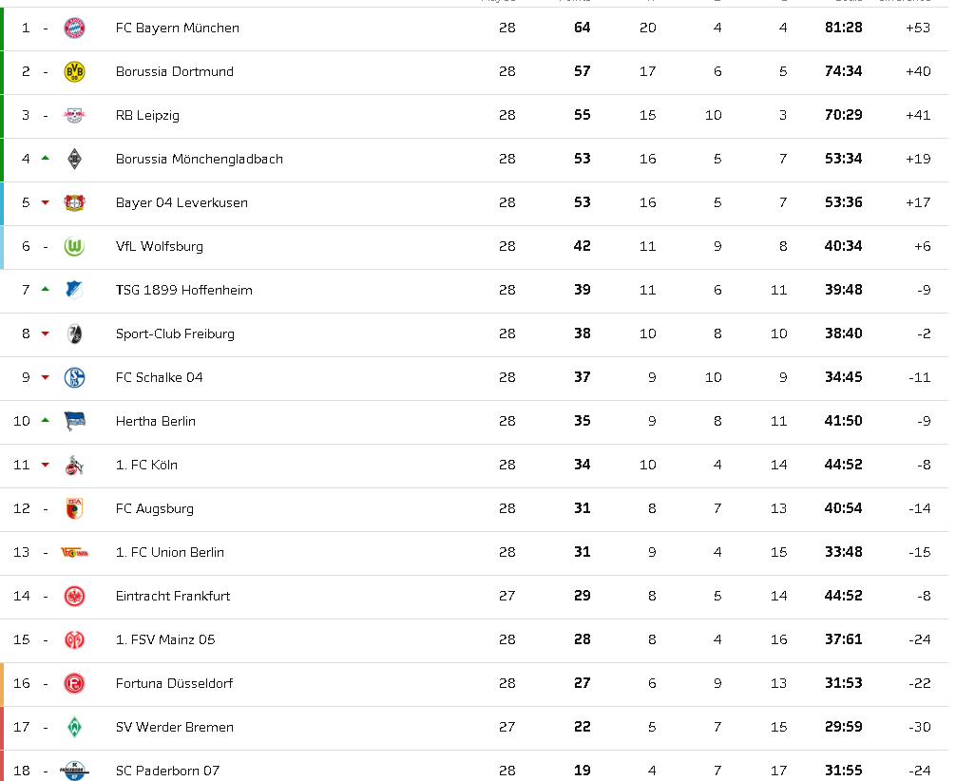Click the Hertha Berlin flag logo
Viewport: 956px width, 781px height.
coord(74,422)
